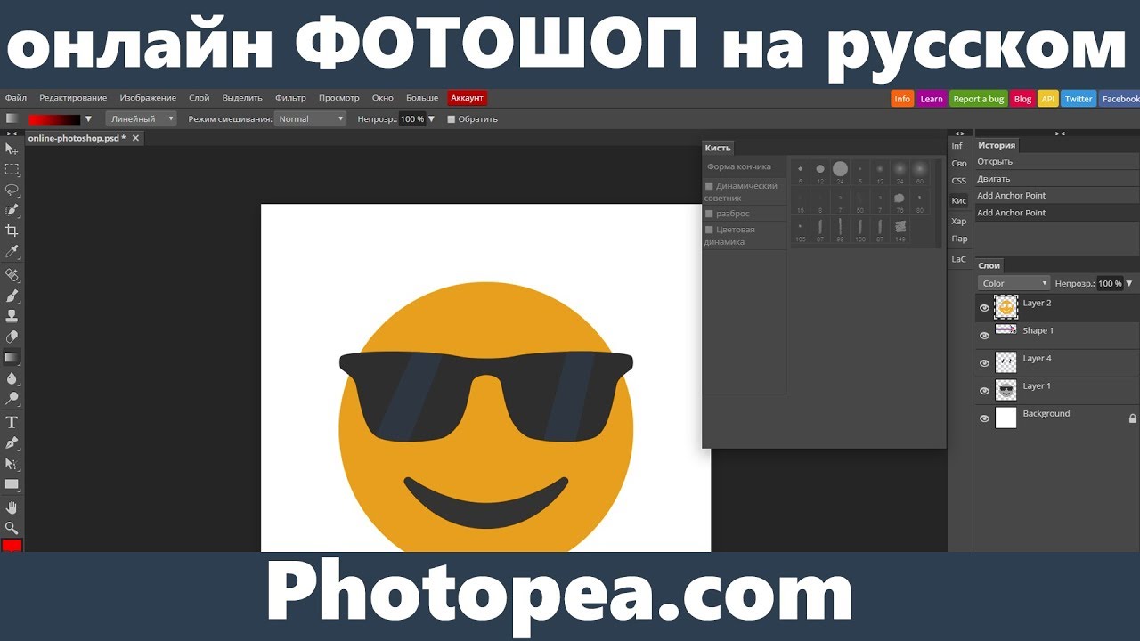
Task: Click the orange Info button
Action: [x=902, y=99]
